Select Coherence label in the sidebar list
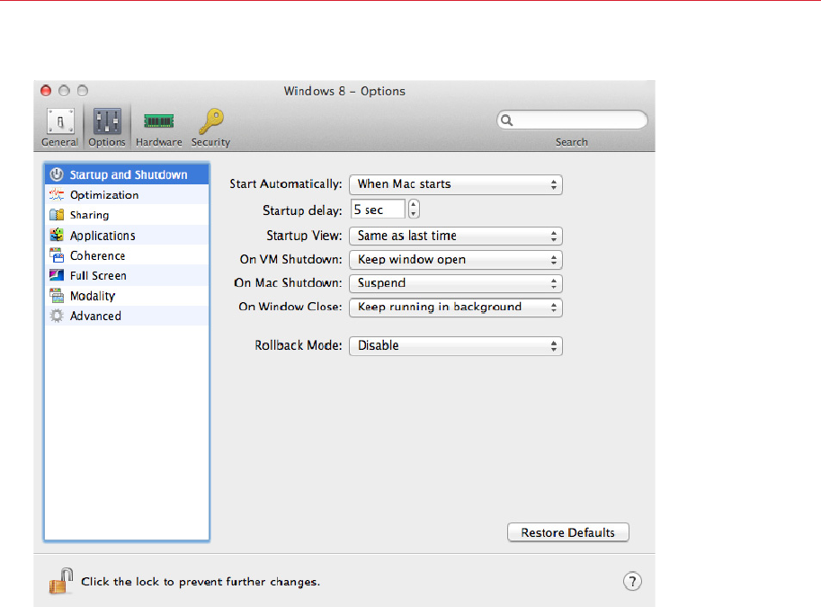The width and height of the screenshot is (821, 607). click(x=98, y=255)
